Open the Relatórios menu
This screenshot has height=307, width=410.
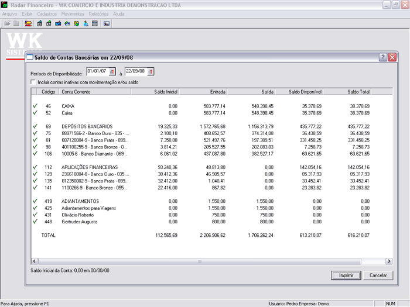(x=98, y=13)
